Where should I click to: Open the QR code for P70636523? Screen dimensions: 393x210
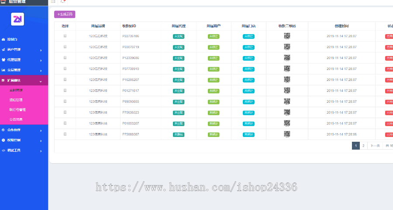(287, 112)
